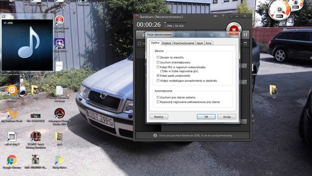Open the calendar document shortcut icon
The height and width of the screenshot is (176, 312).
[12, 137]
